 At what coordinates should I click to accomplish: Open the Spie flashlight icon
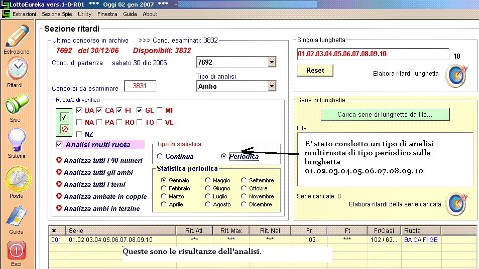[16, 104]
